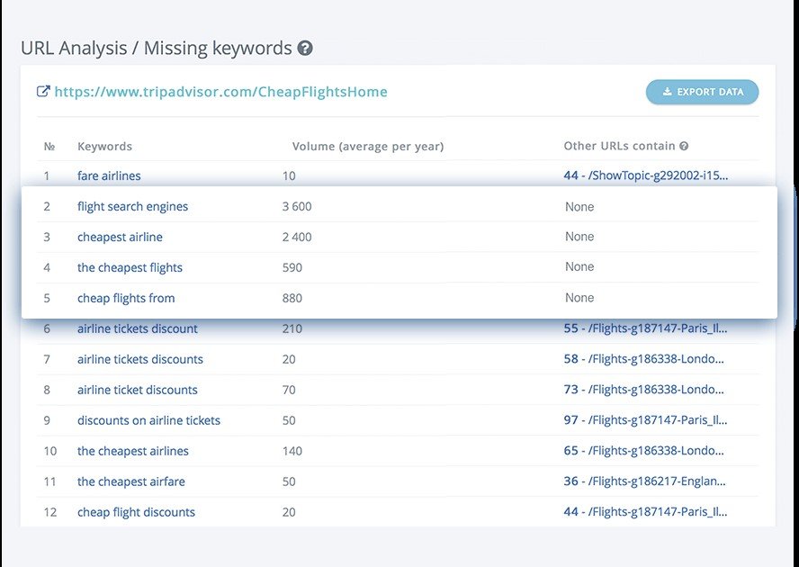Screen dimensions: 799x567
Task: Click None in the flight search engines row
Action: [579, 206]
